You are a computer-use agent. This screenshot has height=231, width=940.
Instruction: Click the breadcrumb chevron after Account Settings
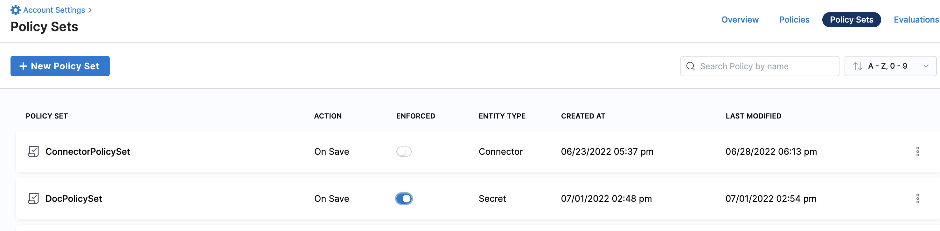click(x=90, y=10)
